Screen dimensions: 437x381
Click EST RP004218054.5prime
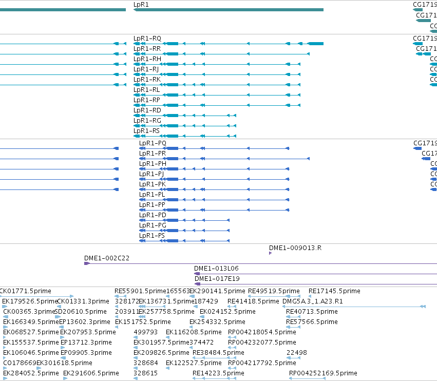tap(262, 332)
